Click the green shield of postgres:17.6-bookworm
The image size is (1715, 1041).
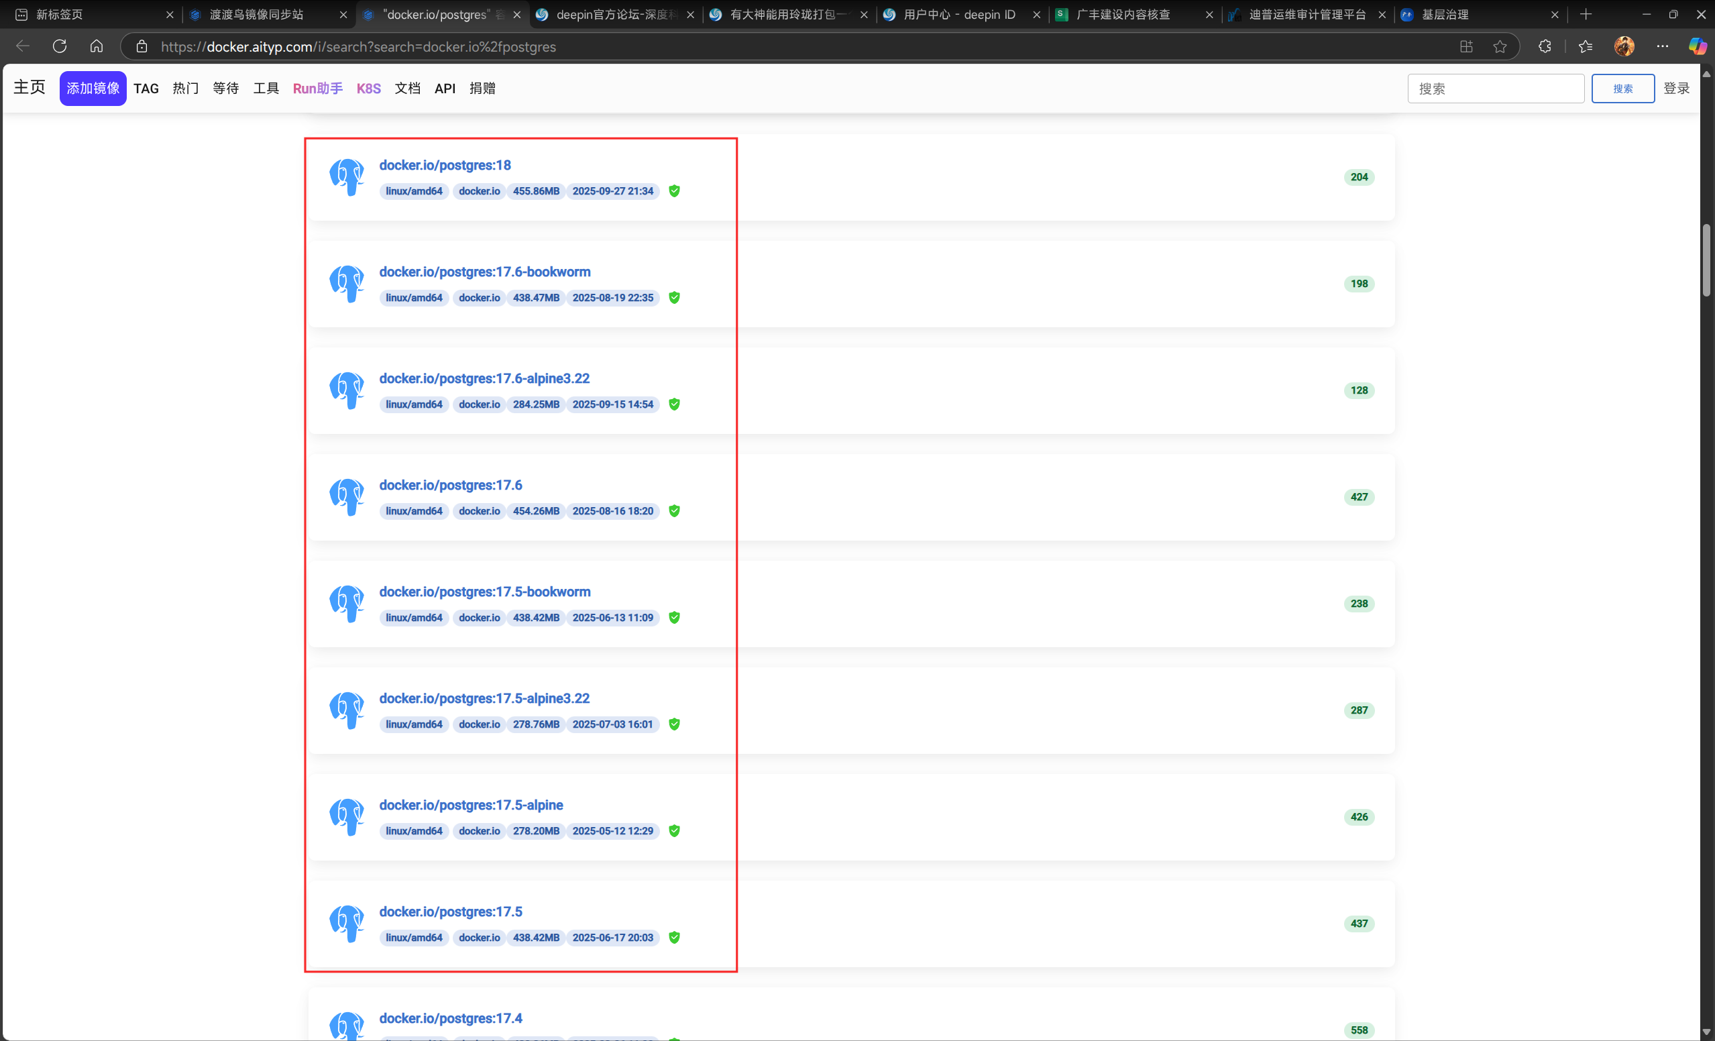675,298
